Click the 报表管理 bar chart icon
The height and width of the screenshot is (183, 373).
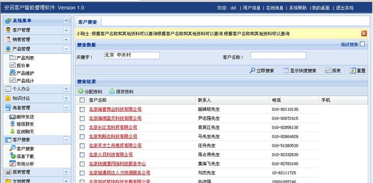pyautogui.click(x=8, y=172)
